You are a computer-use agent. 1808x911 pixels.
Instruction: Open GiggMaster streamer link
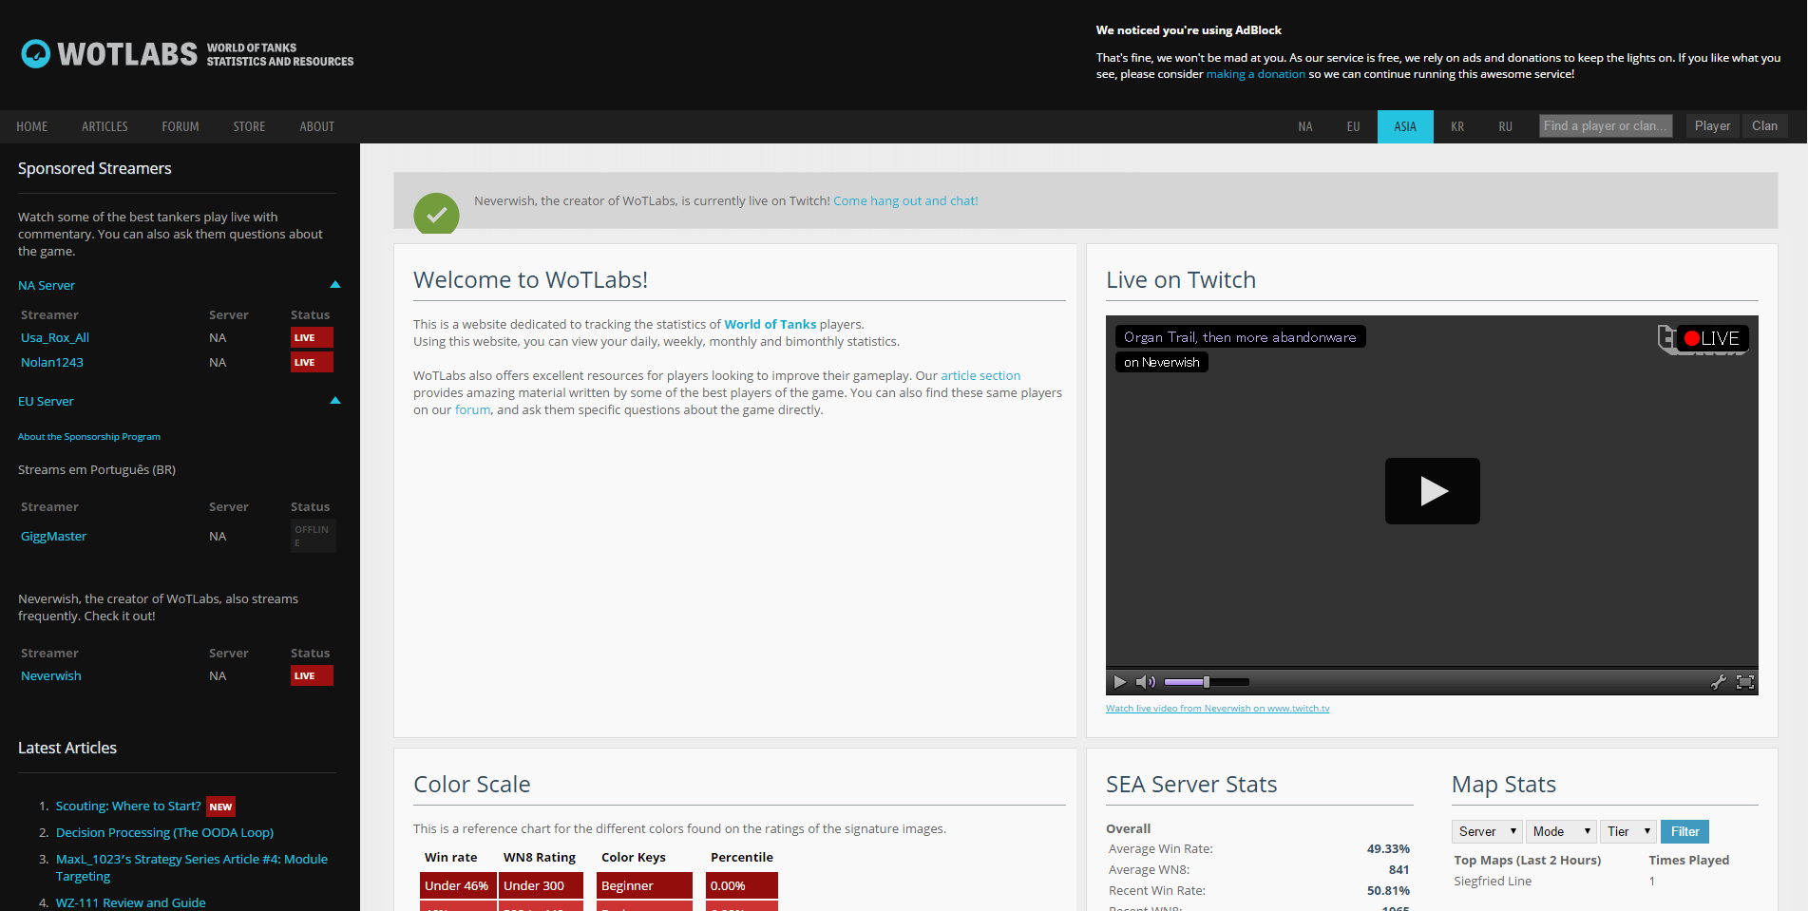[x=53, y=536]
